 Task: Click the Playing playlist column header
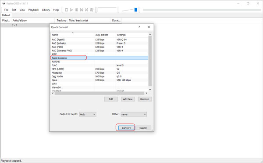coord(6,21)
